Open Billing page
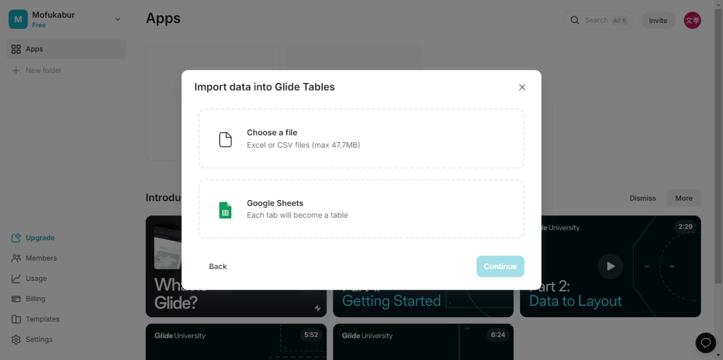723x360 pixels. pyautogui.click(x=36, y=299)
